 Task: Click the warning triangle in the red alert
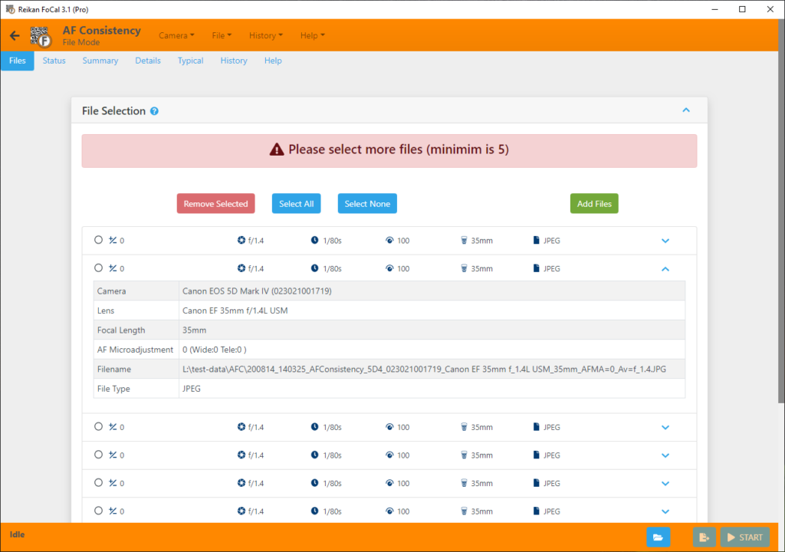tap(277, 149)
